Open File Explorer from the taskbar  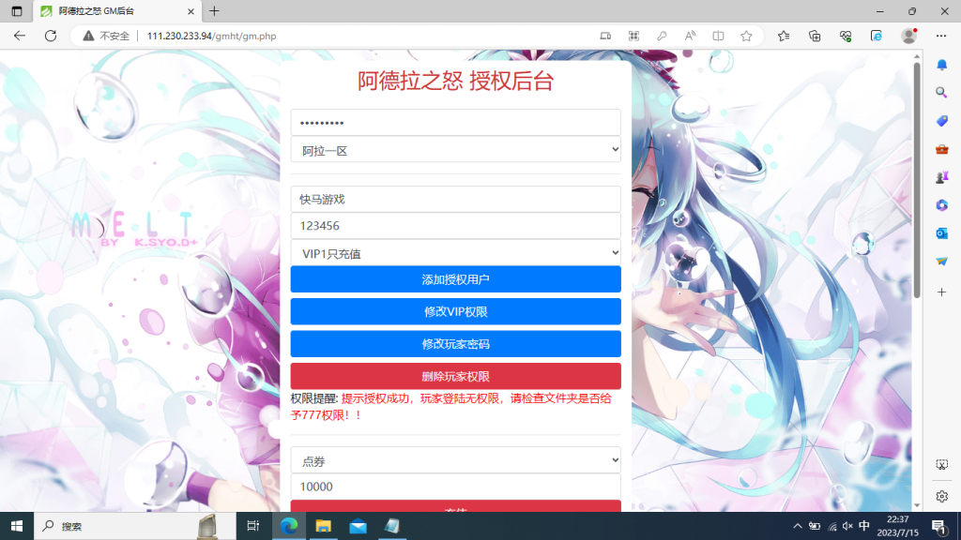(x=324, y=525)
